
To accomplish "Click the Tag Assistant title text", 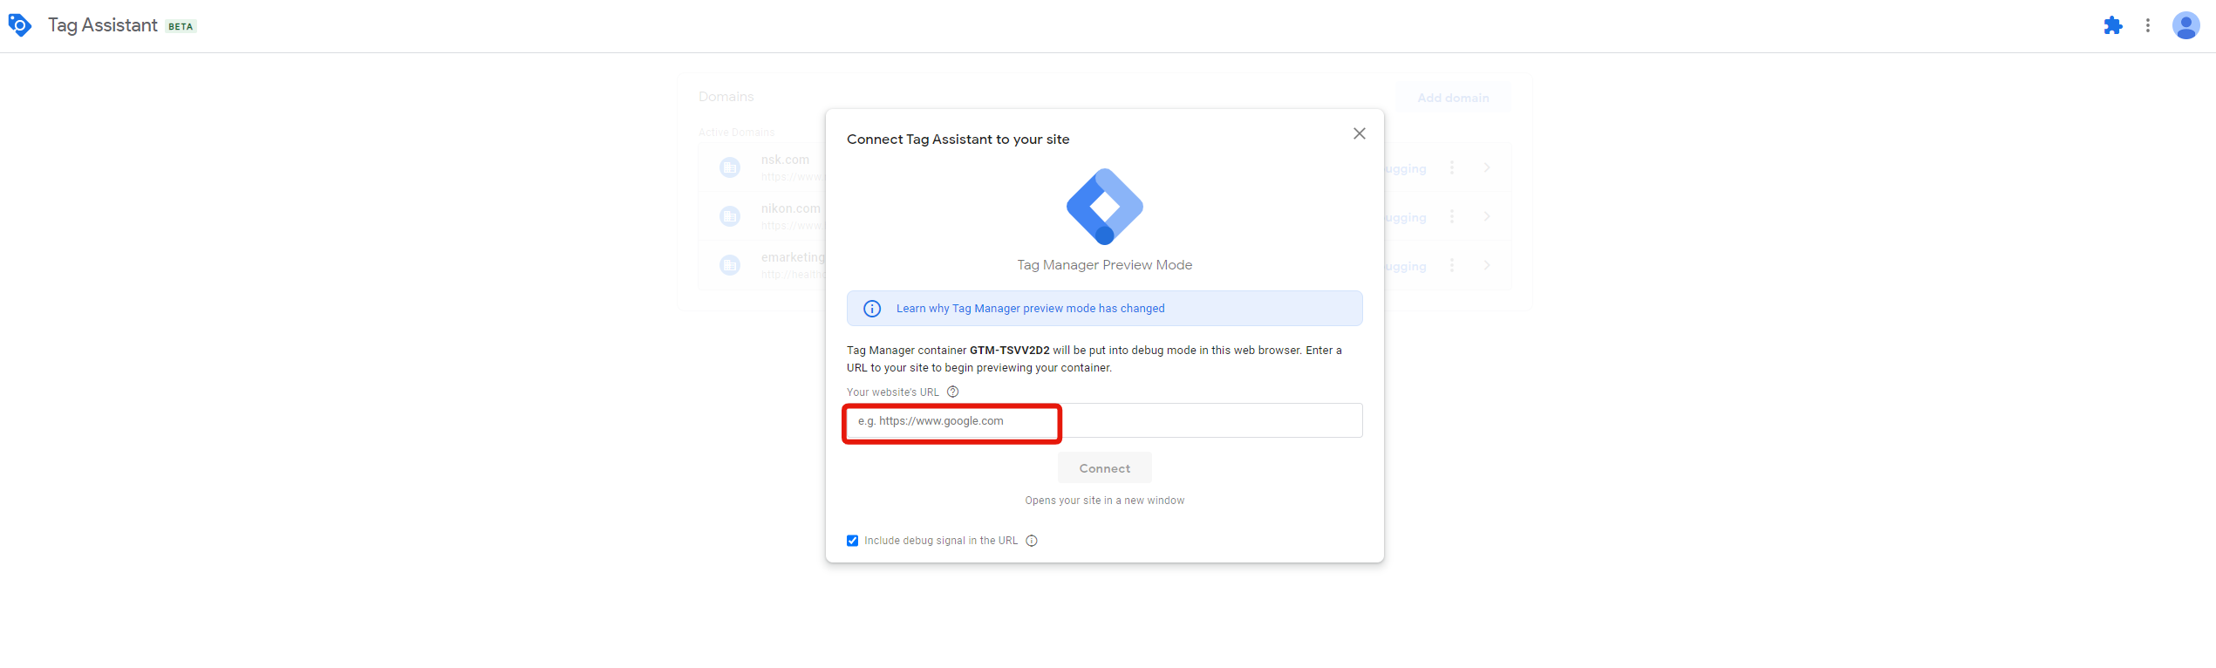I will (103, 25).
